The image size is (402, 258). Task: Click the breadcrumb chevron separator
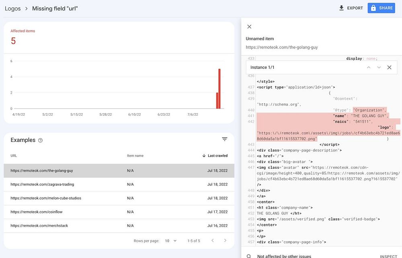point(27,9)
